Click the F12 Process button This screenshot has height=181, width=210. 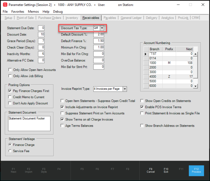tap(197, 171)
